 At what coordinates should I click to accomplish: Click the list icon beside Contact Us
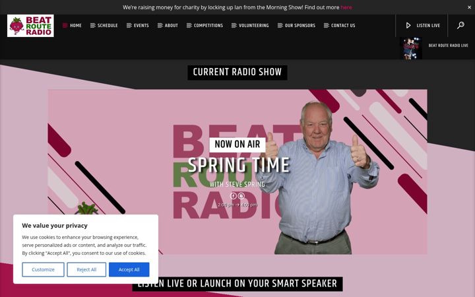click(x=327, y=26)
